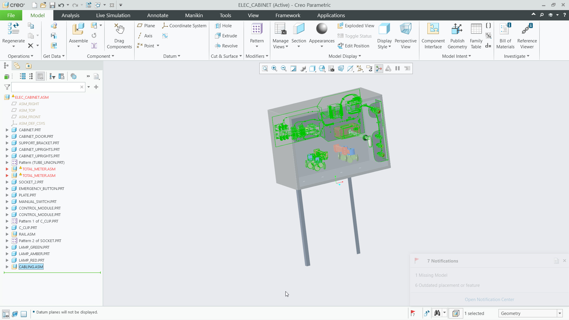Open the File menu

[x=11, y=15]
